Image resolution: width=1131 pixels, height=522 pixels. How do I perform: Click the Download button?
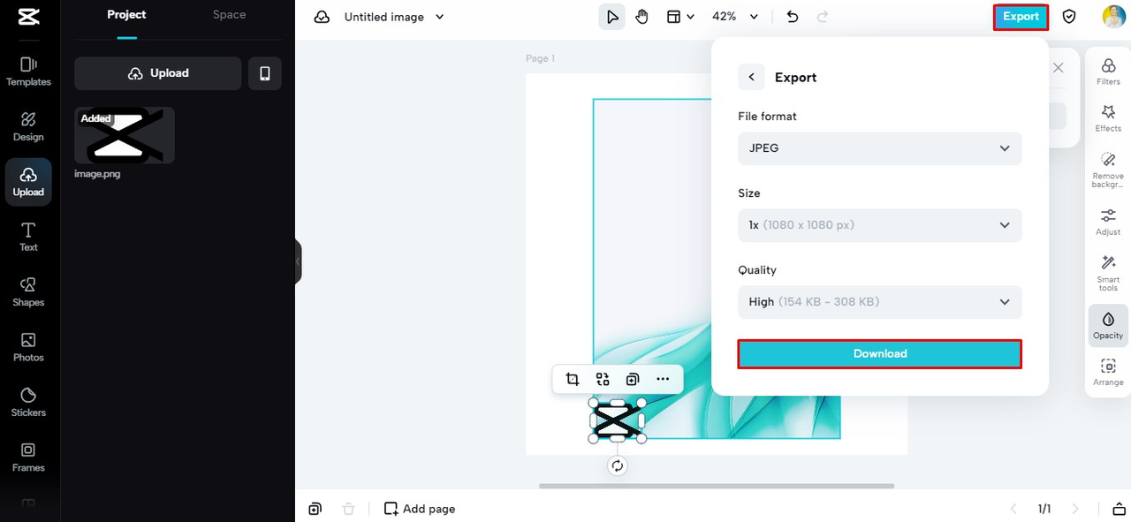pos(880,353)
